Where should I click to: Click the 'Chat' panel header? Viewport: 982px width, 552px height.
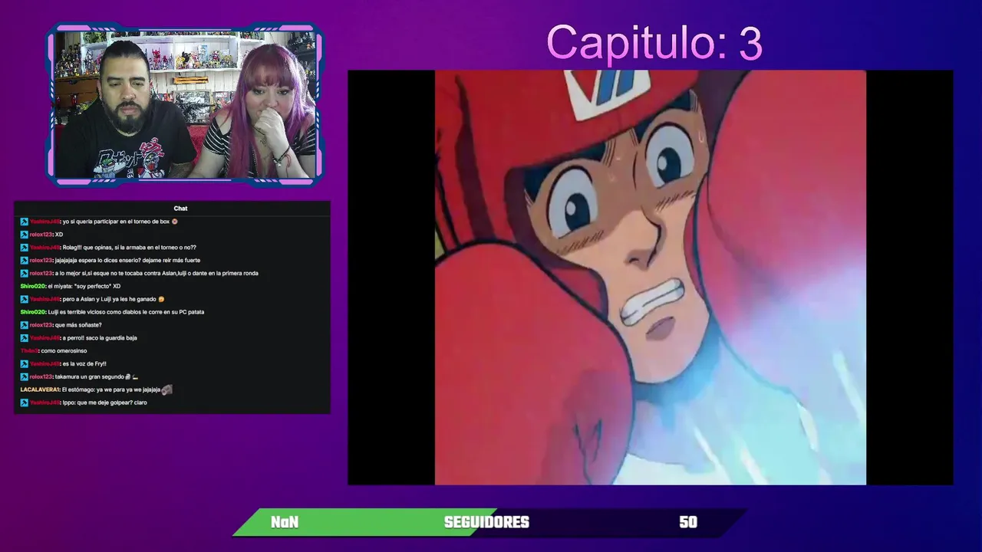point(180,208)
